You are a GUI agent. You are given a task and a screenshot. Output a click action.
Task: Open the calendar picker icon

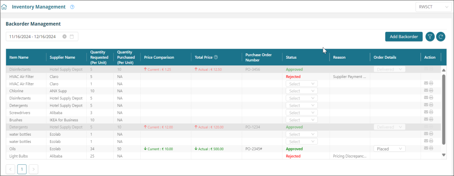coord(72,36)
